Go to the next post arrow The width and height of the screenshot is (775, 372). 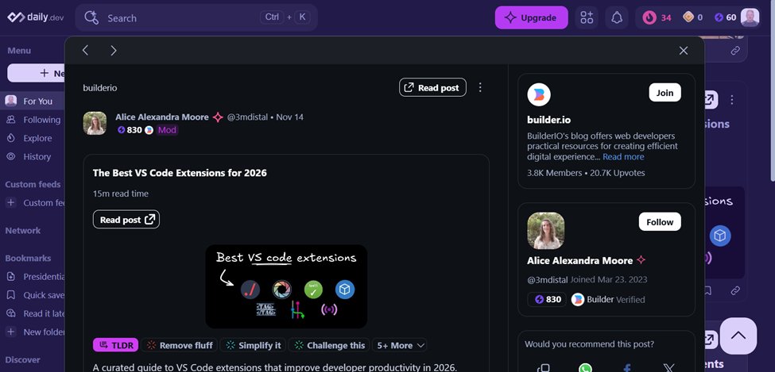point(114,50)
